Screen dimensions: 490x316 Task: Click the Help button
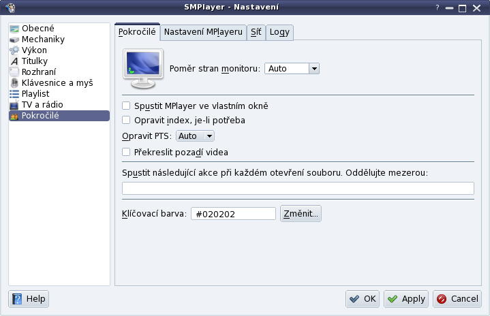pyautogui.click(x=29, y=299)
